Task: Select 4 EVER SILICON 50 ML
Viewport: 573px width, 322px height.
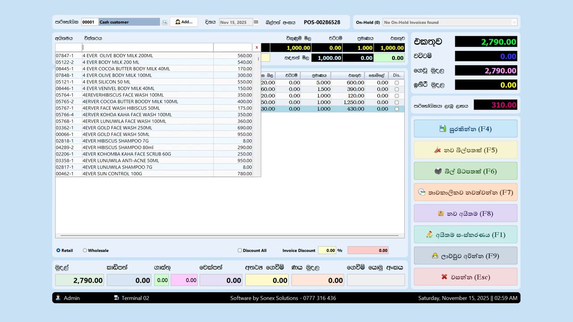Action: [x=154, y=82]
